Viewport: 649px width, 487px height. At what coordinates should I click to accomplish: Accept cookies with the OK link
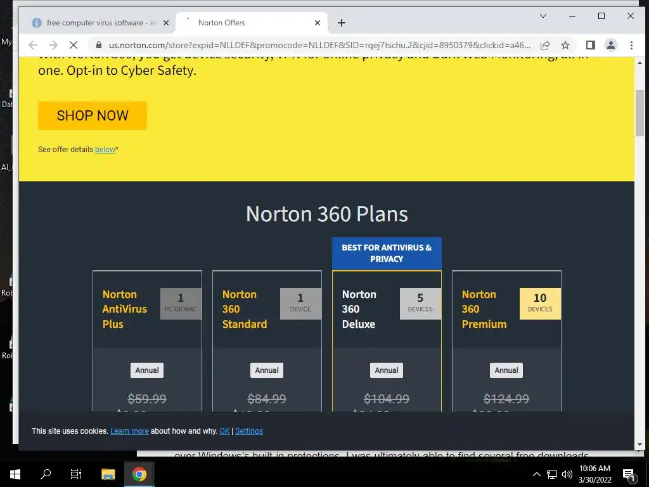click(224, 431)
